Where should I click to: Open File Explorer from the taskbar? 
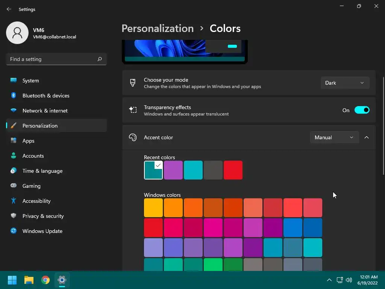pos(29,280)
